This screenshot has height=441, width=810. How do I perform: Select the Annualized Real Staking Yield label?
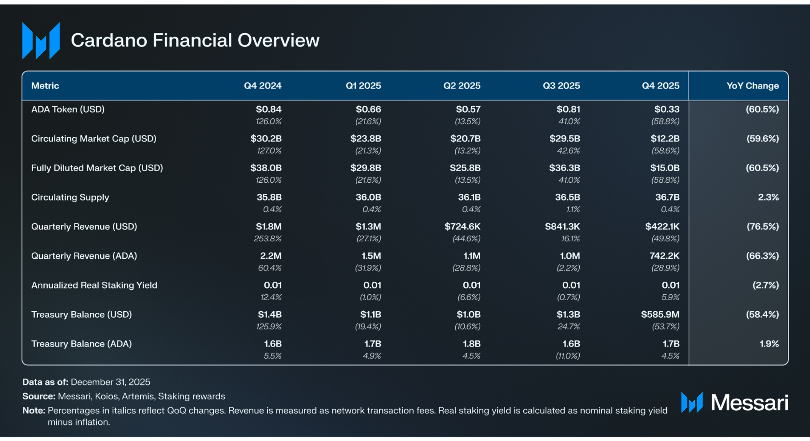[94, 285]
